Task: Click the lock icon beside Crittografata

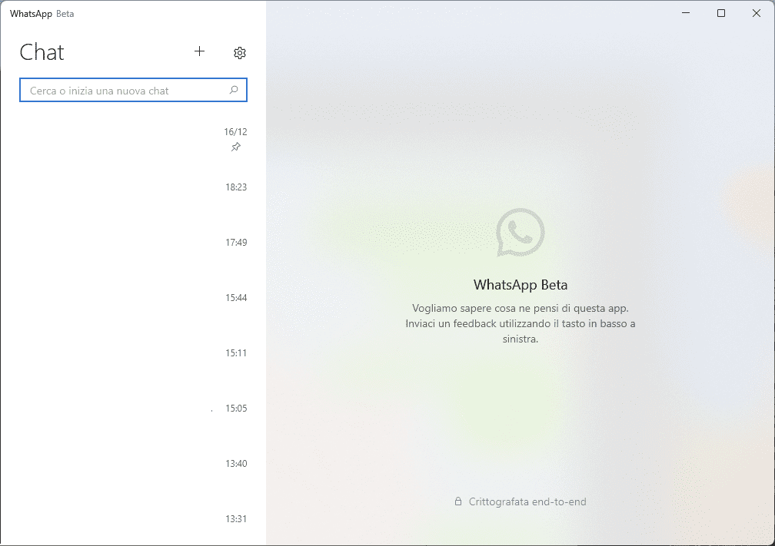Action: (458, 501)
